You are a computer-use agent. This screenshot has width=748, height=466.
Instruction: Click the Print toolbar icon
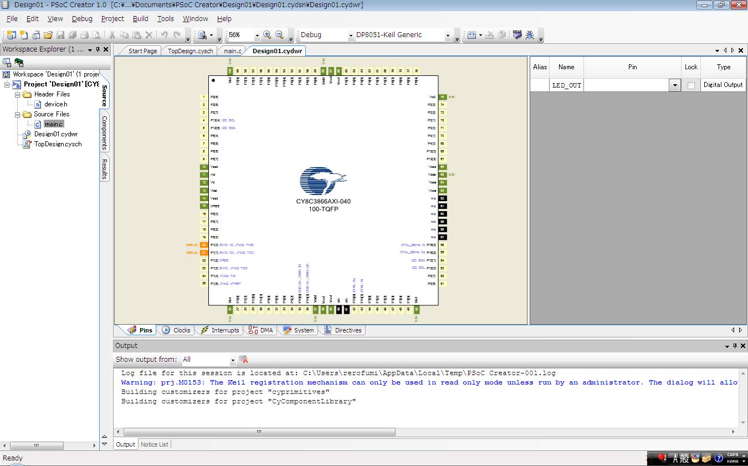(x=84, y=35)
